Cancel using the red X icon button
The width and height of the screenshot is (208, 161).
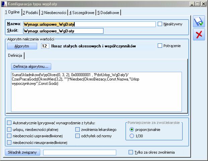[x=199, y=34]
